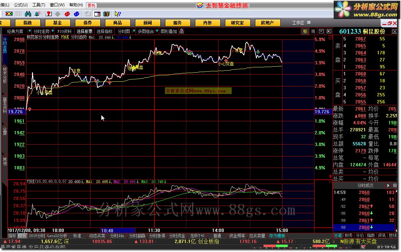Select the 模板 bottom tab
Screen dimensions: 401x252
(x=22, y=236)
